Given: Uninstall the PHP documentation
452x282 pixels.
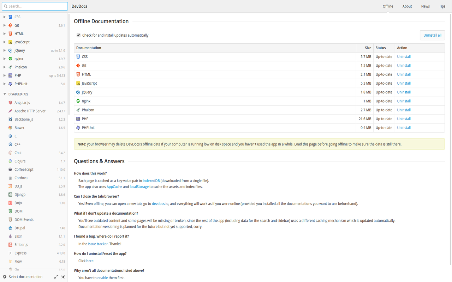Looking at the screenshot, I should (404, 119).
